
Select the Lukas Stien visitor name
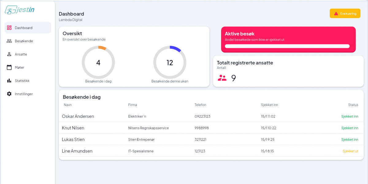(73, 140)
